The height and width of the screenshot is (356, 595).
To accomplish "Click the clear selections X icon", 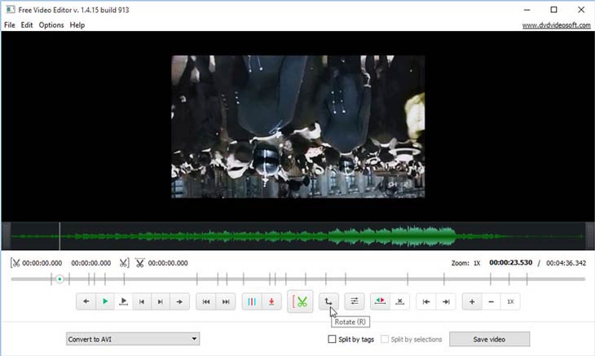I will (x=399, y=301).
